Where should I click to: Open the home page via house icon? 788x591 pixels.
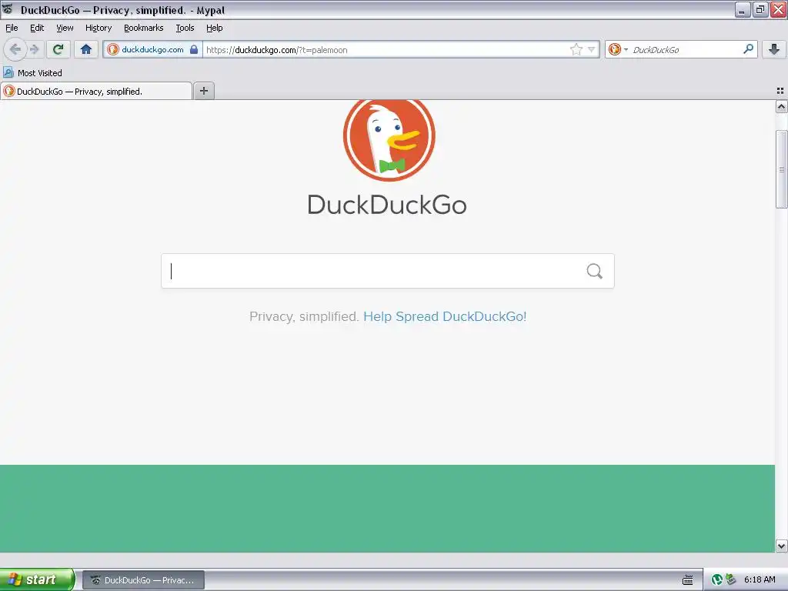pyautogui.click(x=86, y=49)
